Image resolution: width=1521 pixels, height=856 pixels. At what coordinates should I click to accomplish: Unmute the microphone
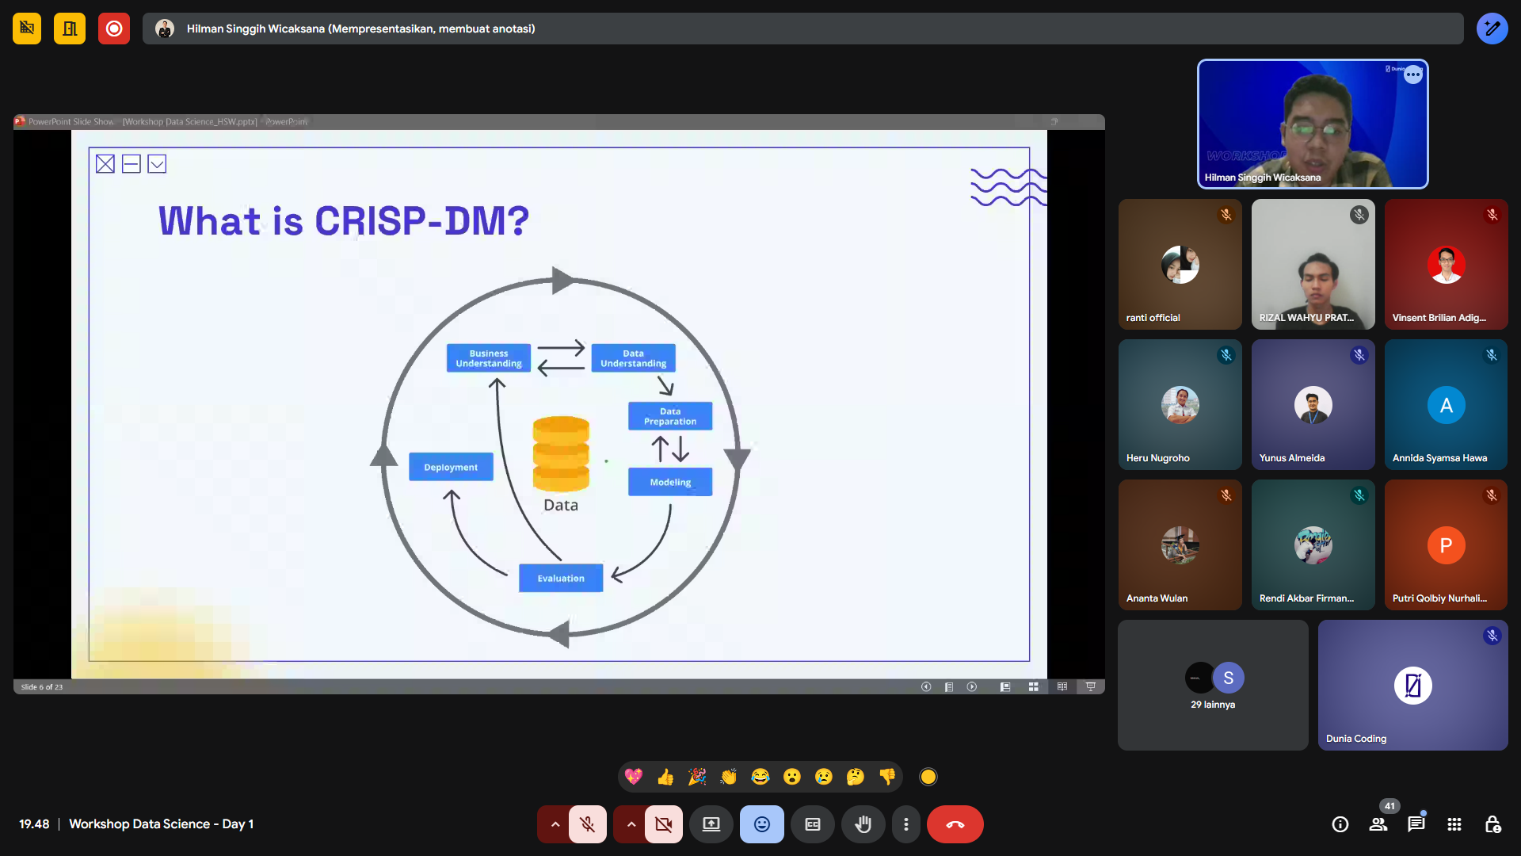coord(587,824)
